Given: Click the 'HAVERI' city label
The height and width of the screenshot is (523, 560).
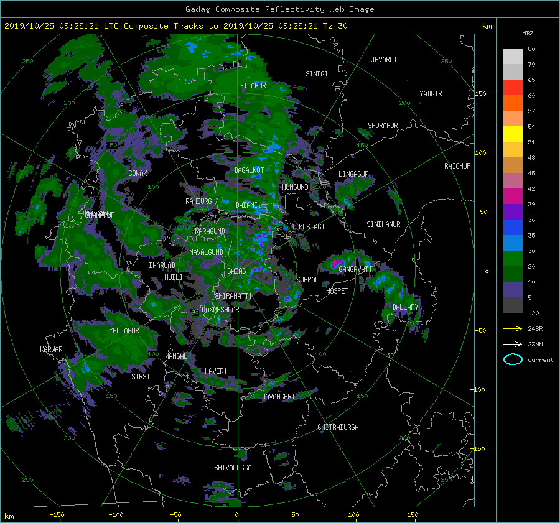Looking at the screenshot, I should pos(216,371).
